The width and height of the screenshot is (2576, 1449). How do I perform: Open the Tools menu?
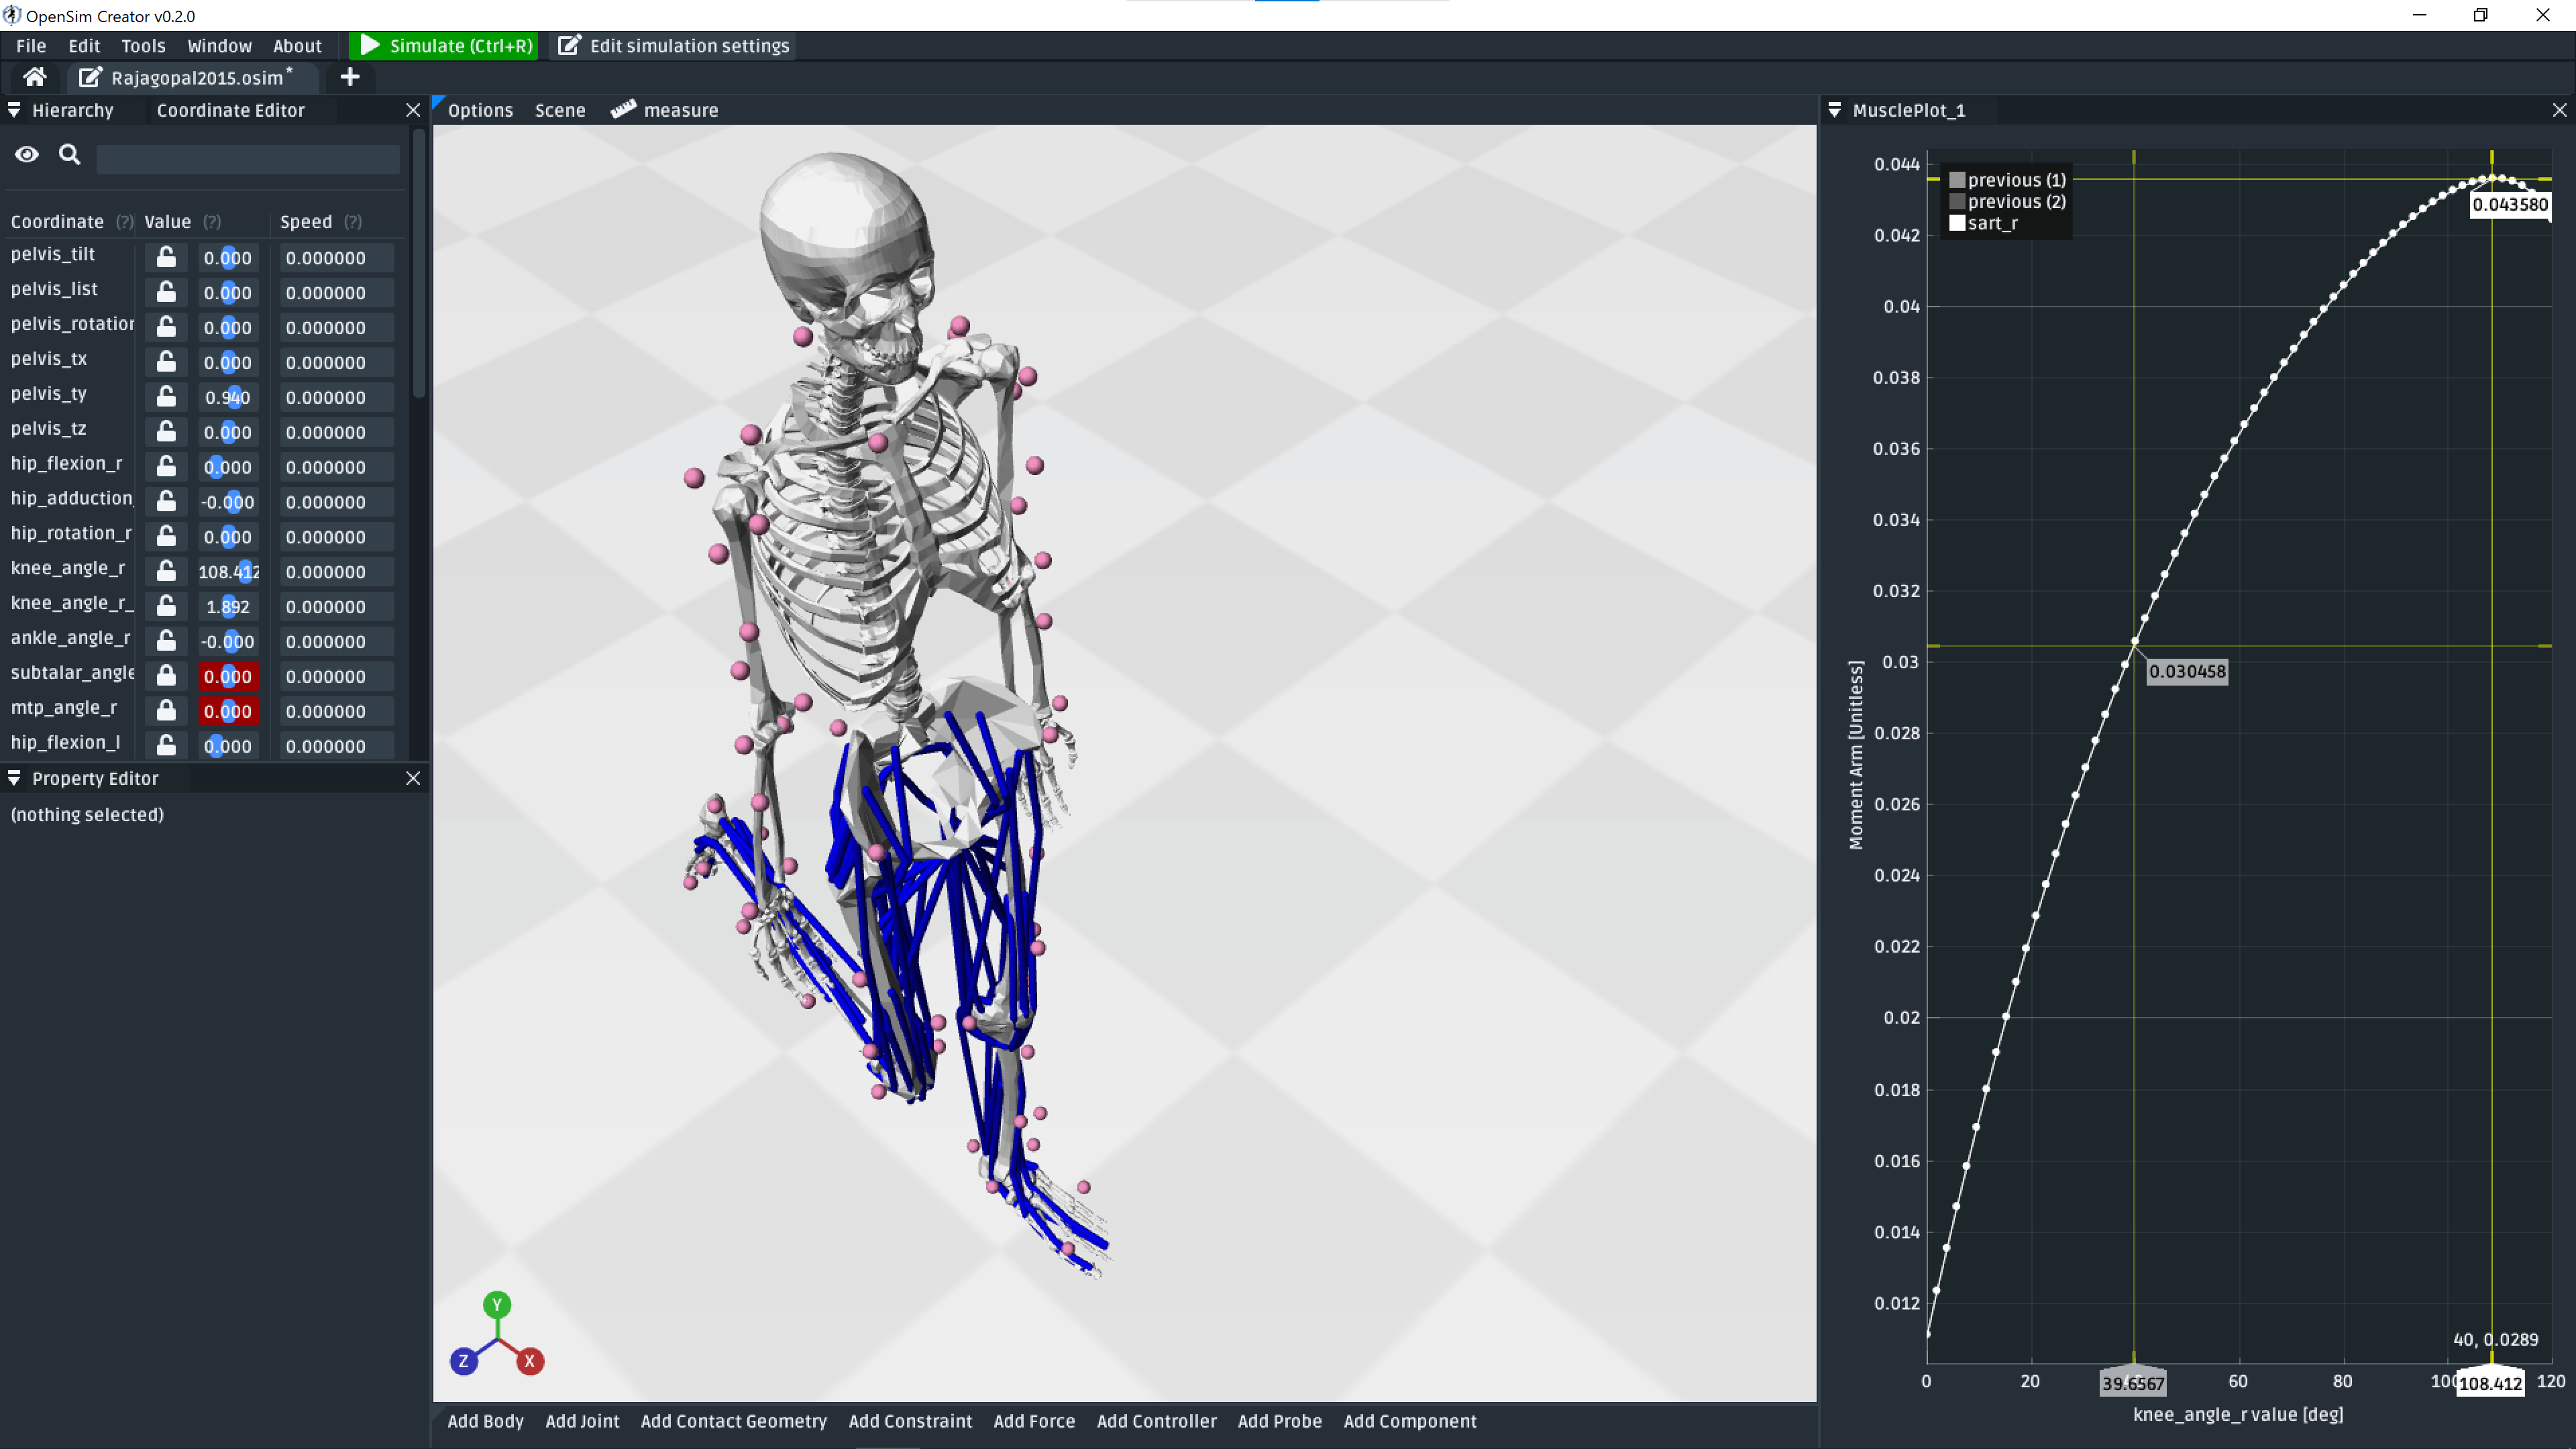[143, 46]
